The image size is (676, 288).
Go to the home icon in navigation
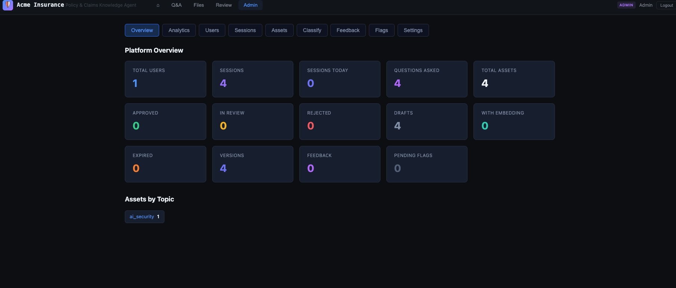tap(158, 5)
